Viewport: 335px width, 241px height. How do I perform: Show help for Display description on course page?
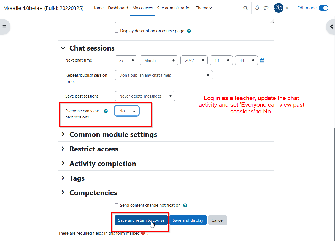coord(189,31)
